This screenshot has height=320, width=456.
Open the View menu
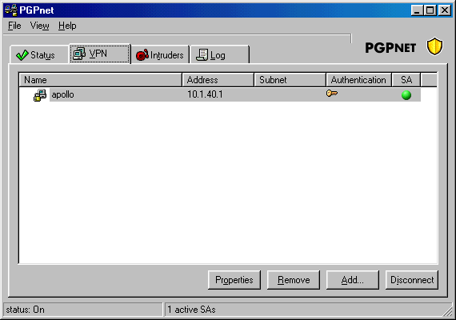click(39, 26)
